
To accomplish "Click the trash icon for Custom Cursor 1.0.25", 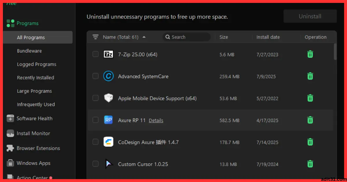I will 310,164.
